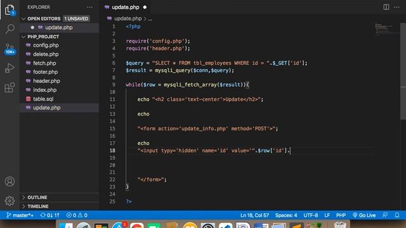The image size is (406, 228).
Task: Open config.php in the file tree
Action: pos(46,45)
